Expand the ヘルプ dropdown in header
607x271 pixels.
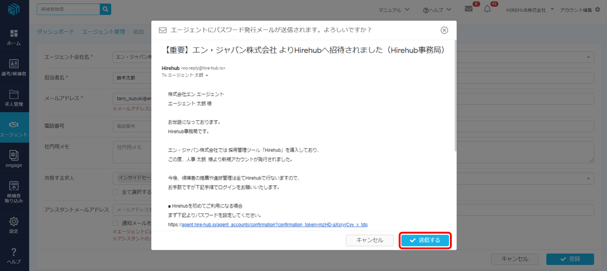[x=436, y=10]
